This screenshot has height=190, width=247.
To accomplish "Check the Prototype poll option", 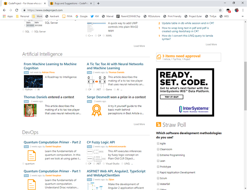I will [x=158, y=167].
